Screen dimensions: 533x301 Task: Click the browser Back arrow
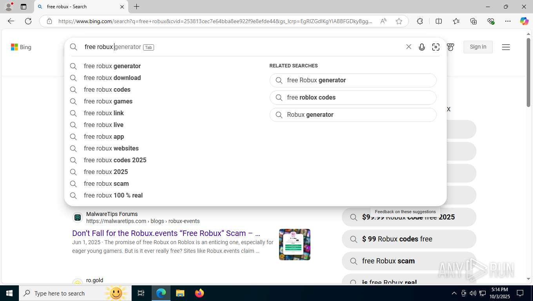[11, 21]
